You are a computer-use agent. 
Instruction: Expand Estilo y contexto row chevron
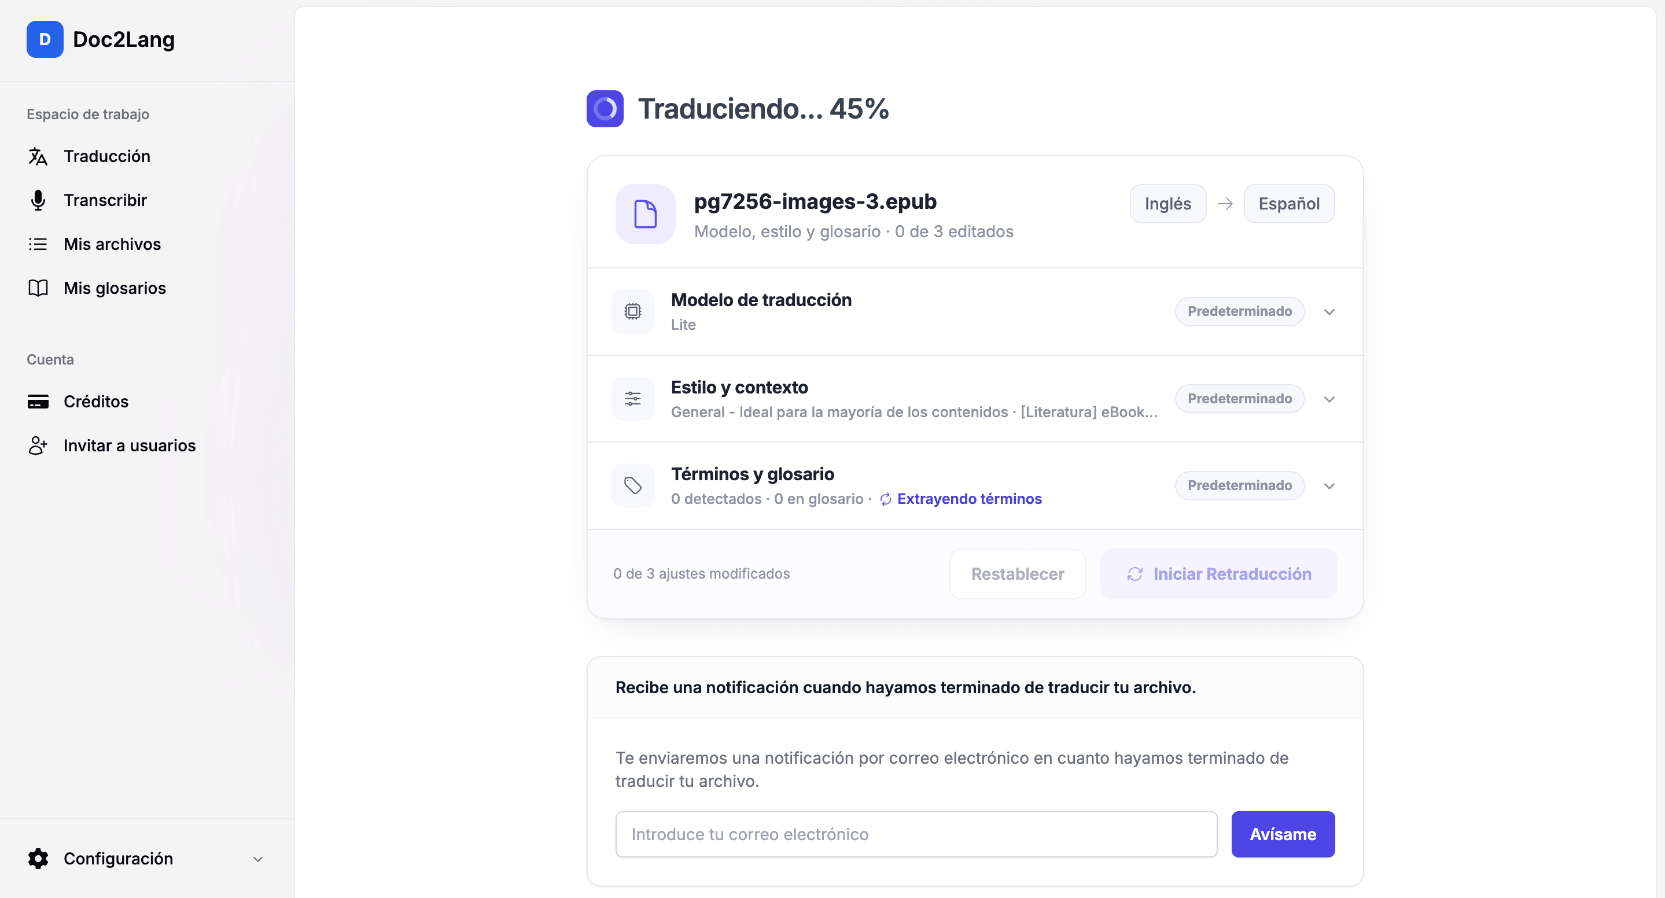tap(1329, 399)
